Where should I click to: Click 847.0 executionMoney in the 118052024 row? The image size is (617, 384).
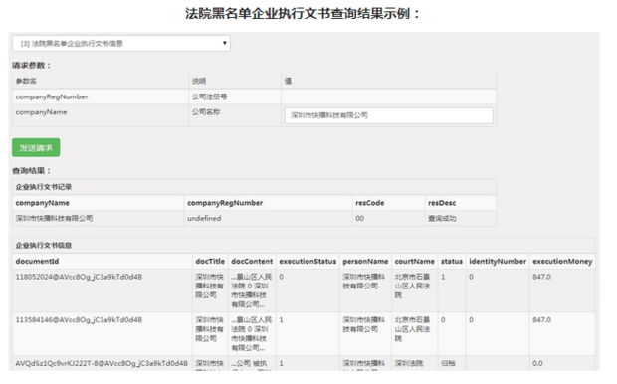point(541,277)
